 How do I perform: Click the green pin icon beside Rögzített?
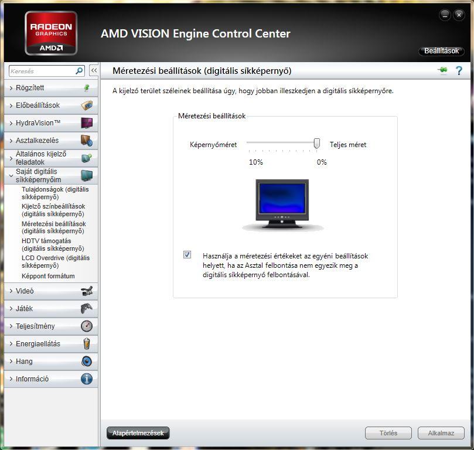87,88
